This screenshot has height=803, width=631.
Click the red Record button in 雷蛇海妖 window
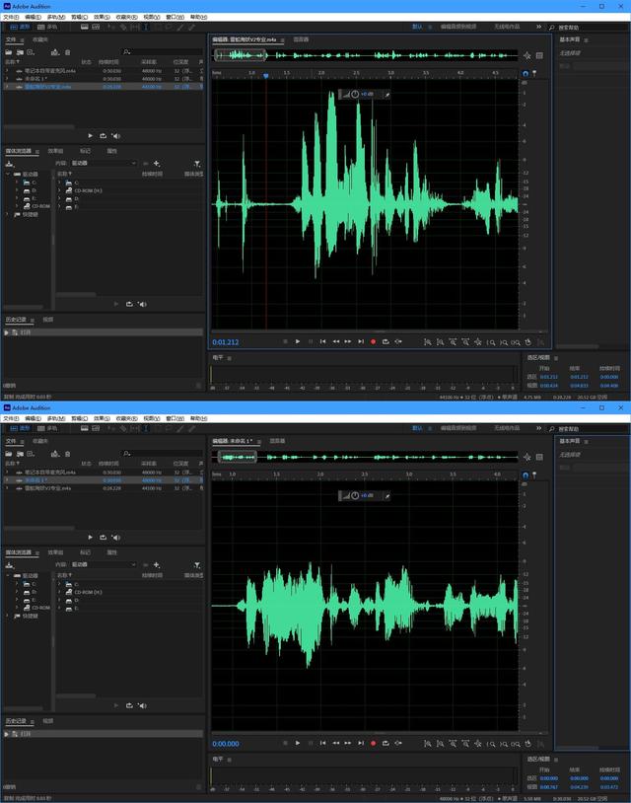click(x=373, y=341)
